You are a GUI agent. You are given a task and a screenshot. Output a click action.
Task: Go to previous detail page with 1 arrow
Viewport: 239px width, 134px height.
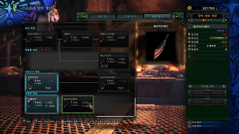point(191,20)
